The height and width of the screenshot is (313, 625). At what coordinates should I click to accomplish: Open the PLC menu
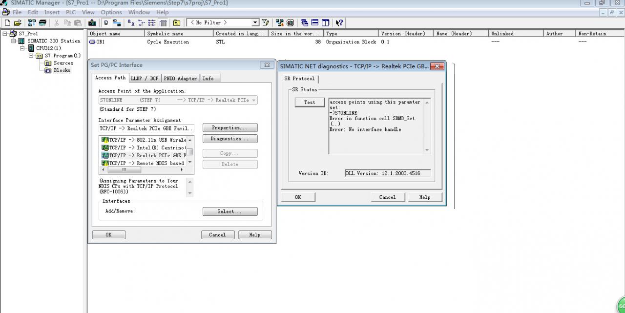[71, 12]
